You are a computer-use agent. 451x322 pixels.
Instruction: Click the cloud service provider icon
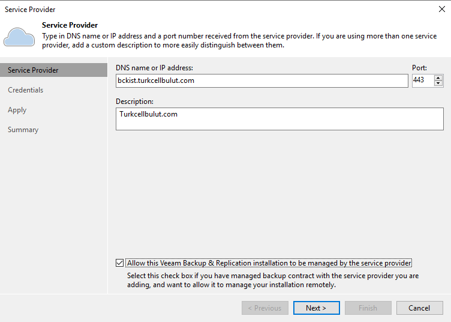point(19,37)
